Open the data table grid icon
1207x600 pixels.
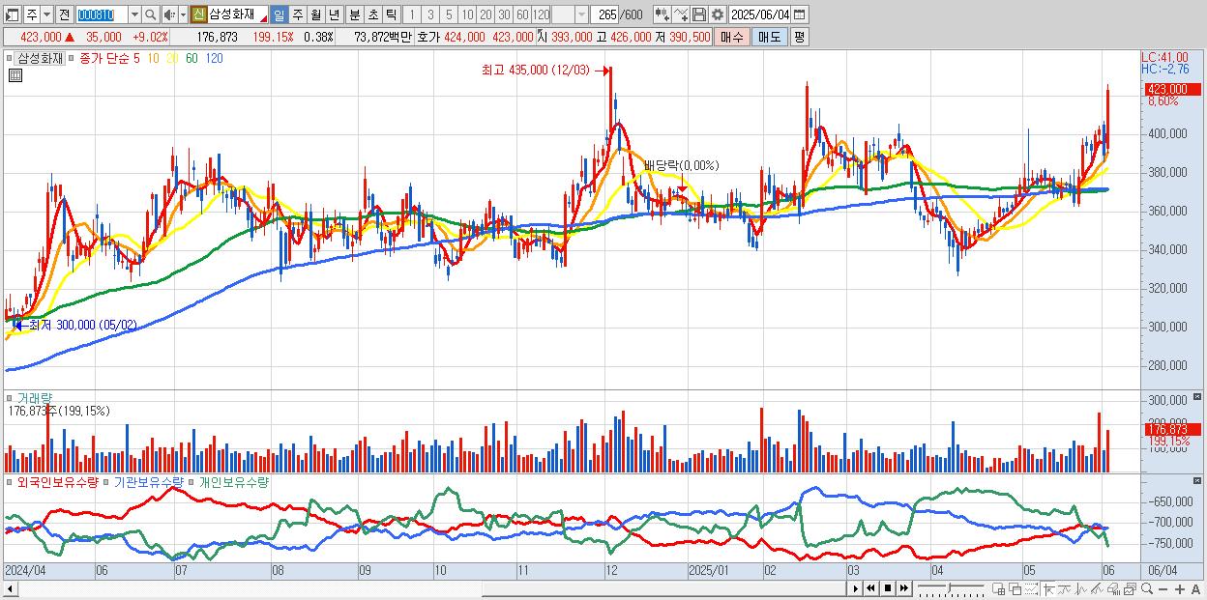[15, 75]
